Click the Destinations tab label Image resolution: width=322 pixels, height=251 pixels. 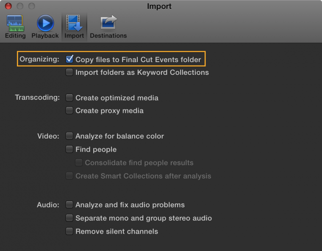point(108,36)
